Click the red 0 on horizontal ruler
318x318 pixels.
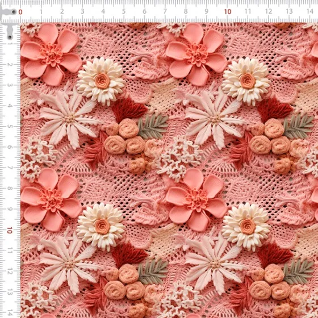(20, 12)
